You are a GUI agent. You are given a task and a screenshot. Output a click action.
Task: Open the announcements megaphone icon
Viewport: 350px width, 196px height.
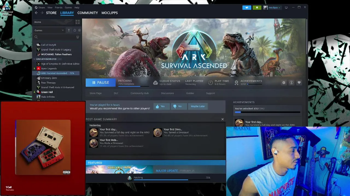(x=247, y=8)
